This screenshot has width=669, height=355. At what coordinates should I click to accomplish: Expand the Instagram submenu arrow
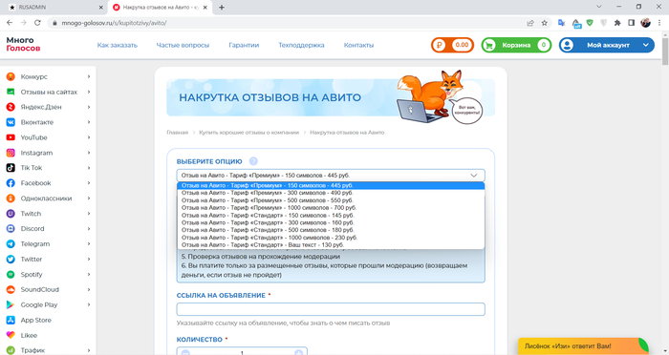pyautogui.click(x=89, y=153)
